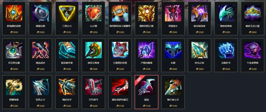Open the 永霜 item icon
Viewport: 266px width, 112px height.
coord(173,50)
